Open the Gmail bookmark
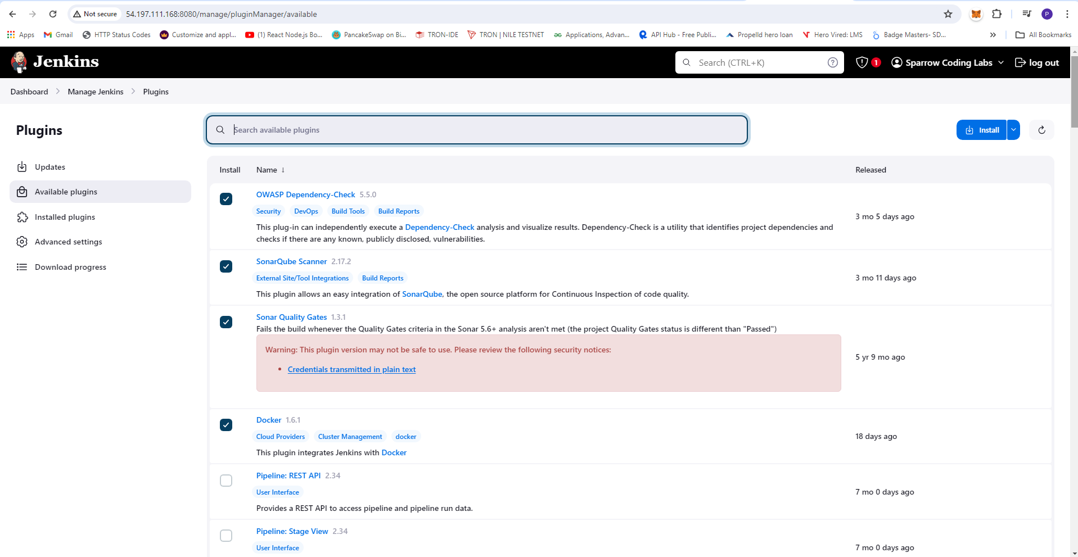 (58, 35)
